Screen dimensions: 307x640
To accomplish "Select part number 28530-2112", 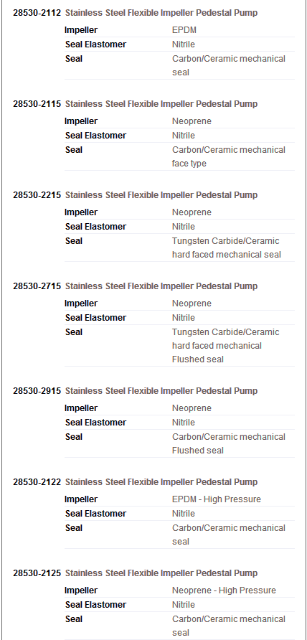I will (x=37, y=13).
